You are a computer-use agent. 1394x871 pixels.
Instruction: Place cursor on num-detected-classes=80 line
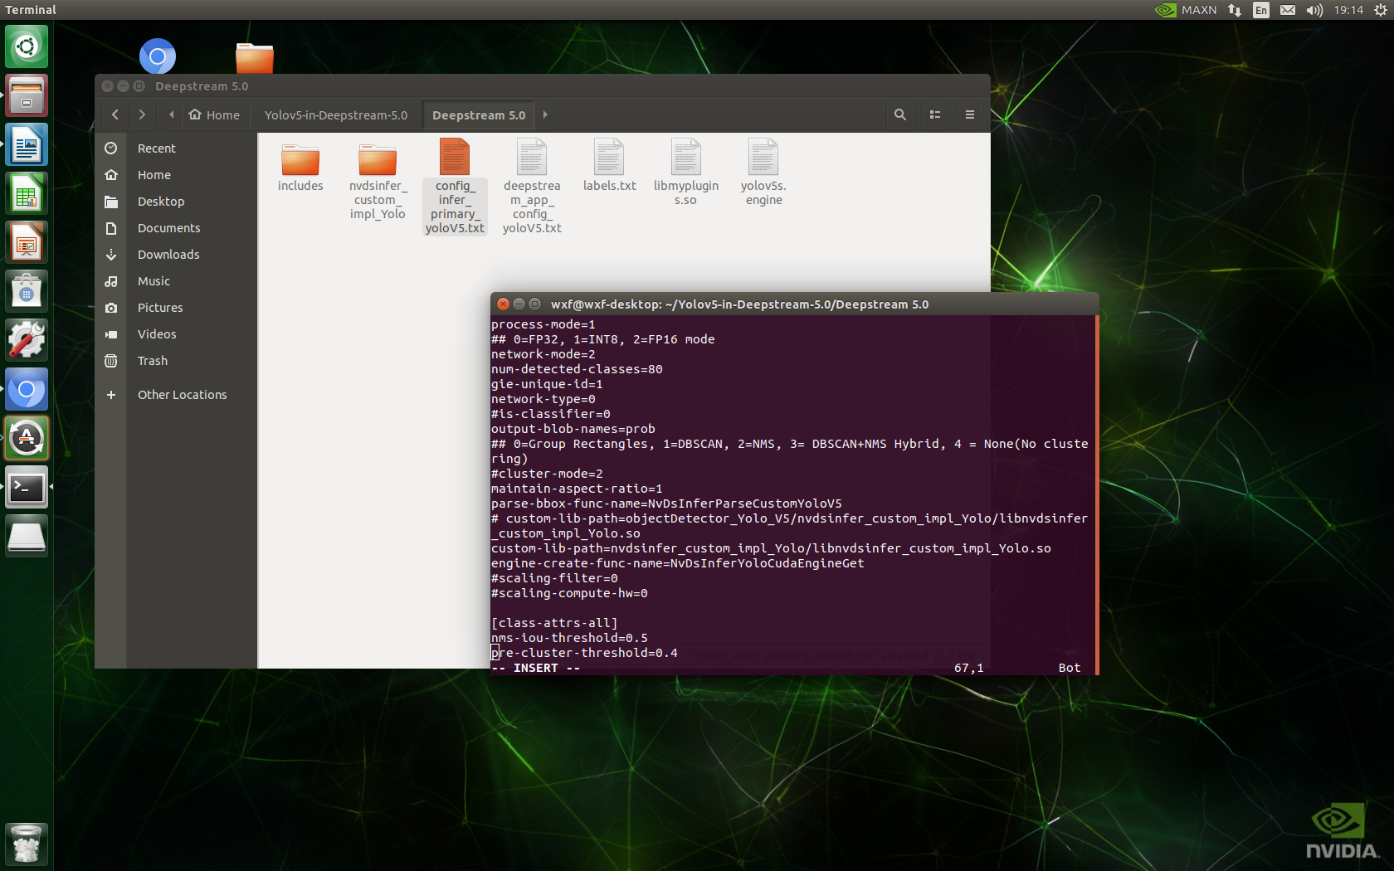click(x=577, y=369)
